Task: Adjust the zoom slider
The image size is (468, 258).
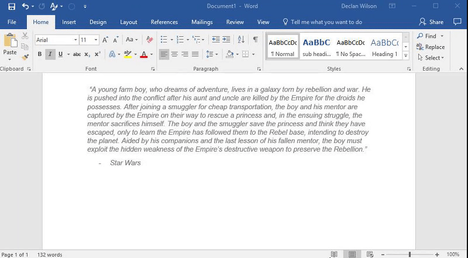Action: [410, 254]
